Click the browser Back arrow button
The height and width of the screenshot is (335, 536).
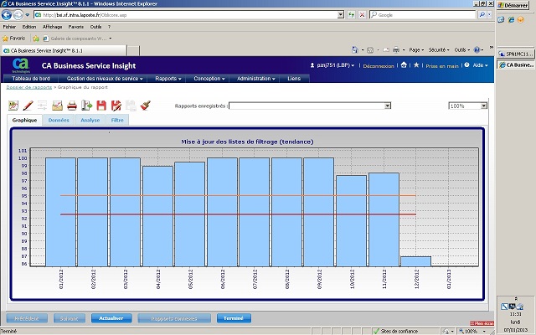click(7, 15)
